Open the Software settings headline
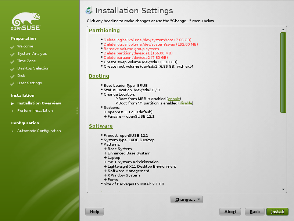This screenshot has width=294, height=221. point(101,126)
